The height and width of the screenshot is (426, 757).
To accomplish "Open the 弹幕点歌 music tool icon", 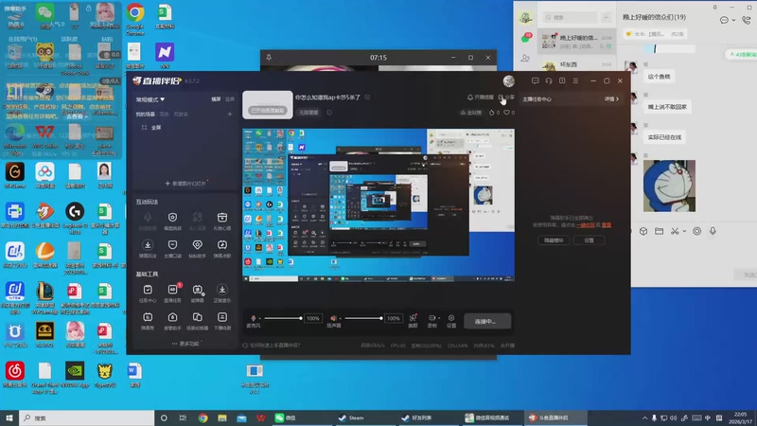I will coord(222,245).
